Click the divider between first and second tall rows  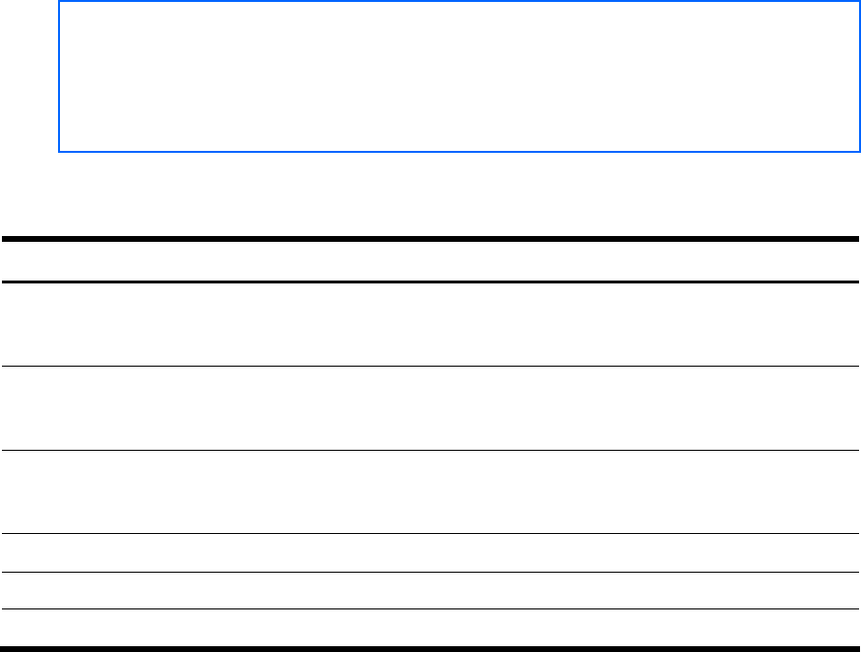point(430,366)
